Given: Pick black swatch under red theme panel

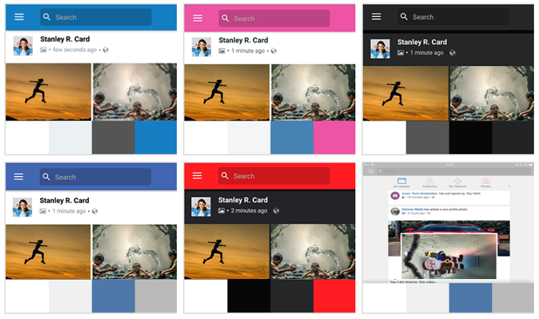Looking at the screenshot, I should click(x=248, y=296).
